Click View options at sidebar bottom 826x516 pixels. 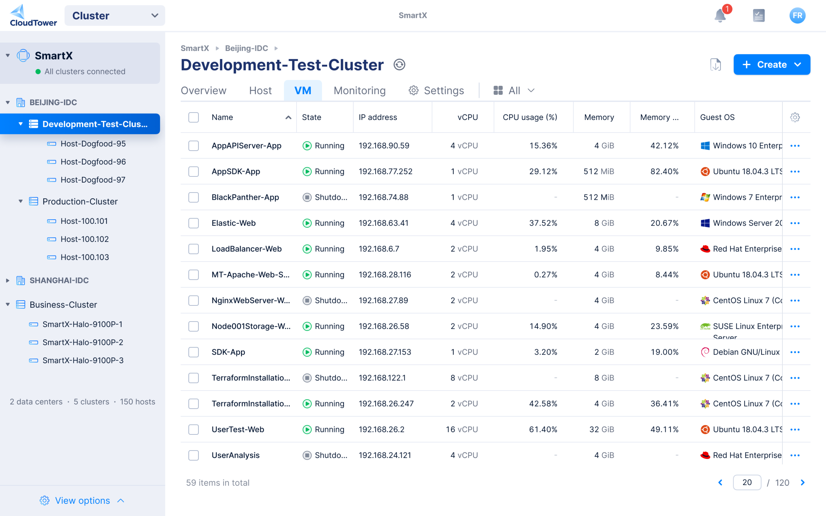82,500
